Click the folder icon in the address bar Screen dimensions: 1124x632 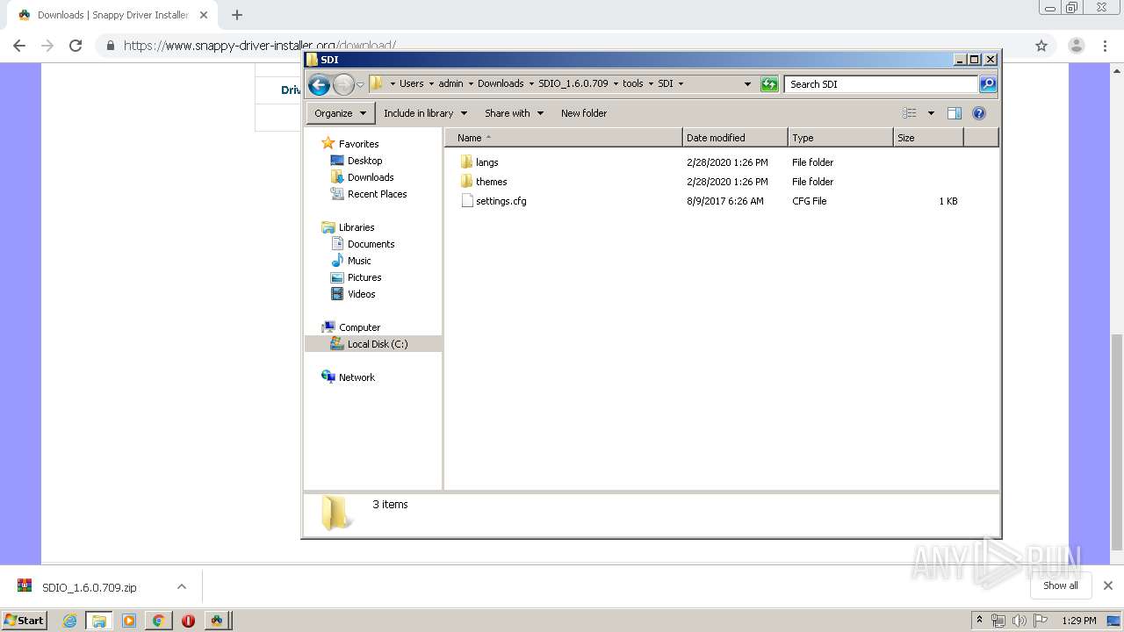tap(377, 83)
